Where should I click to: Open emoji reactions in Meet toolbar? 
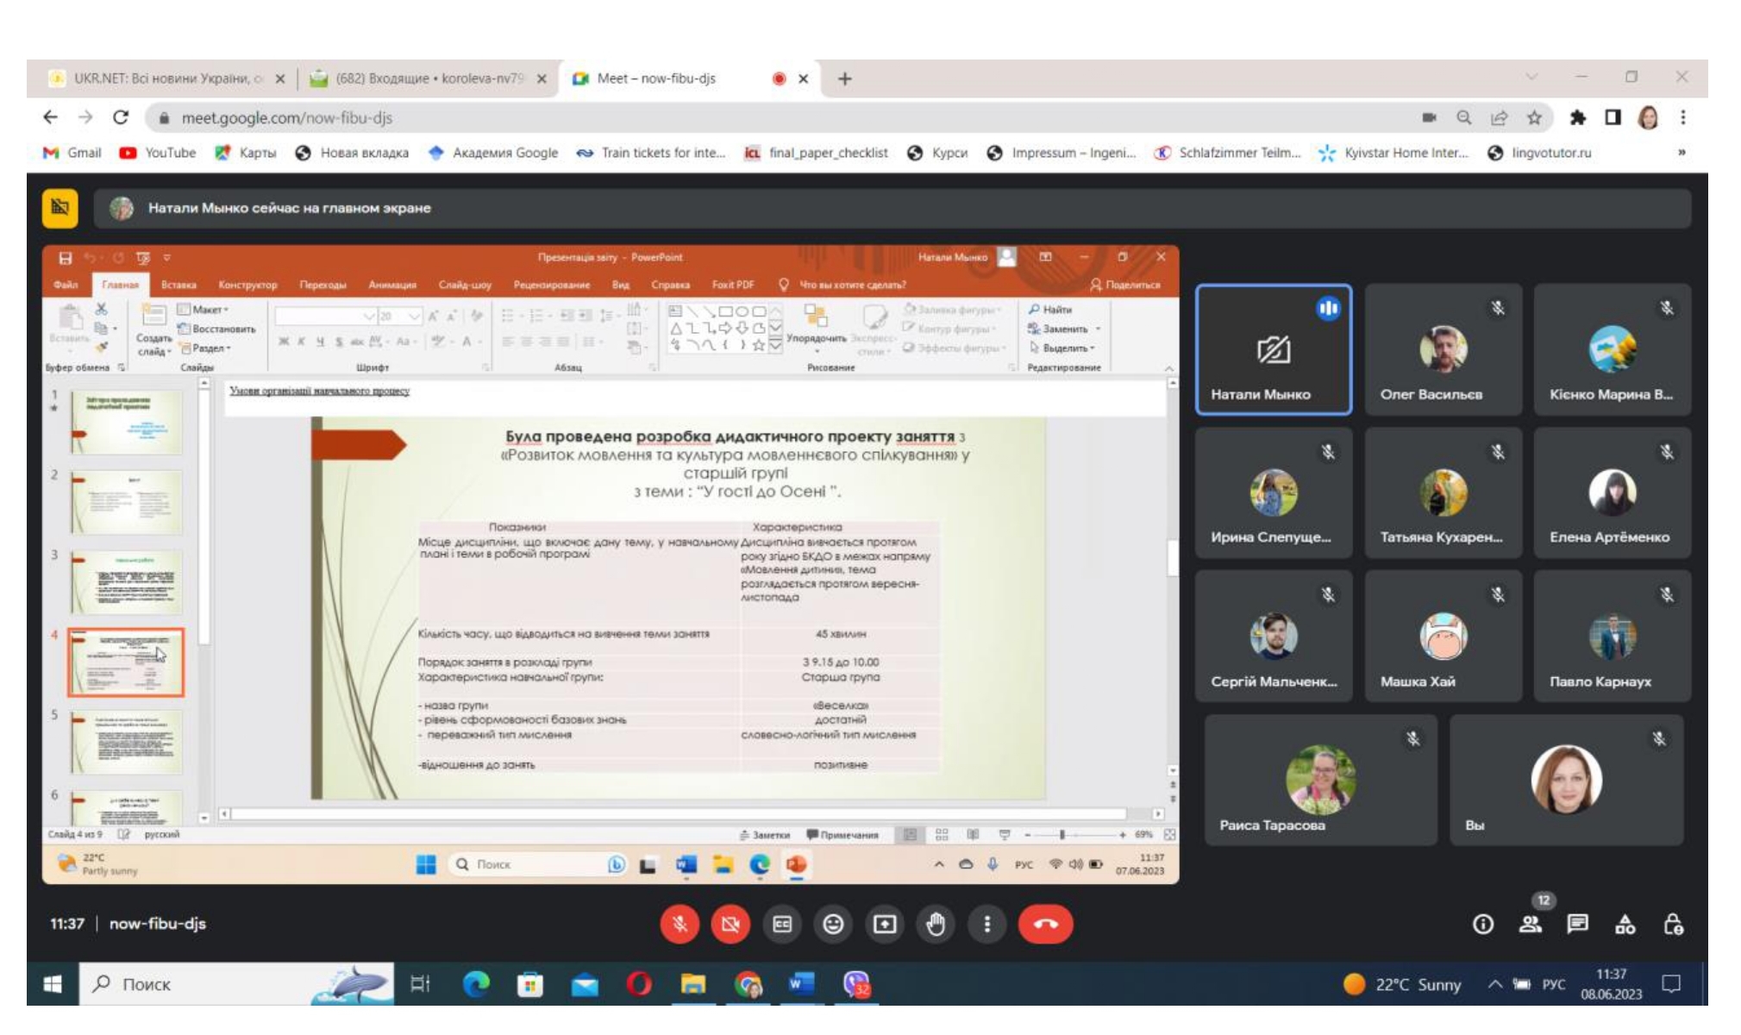pos(833,925)
